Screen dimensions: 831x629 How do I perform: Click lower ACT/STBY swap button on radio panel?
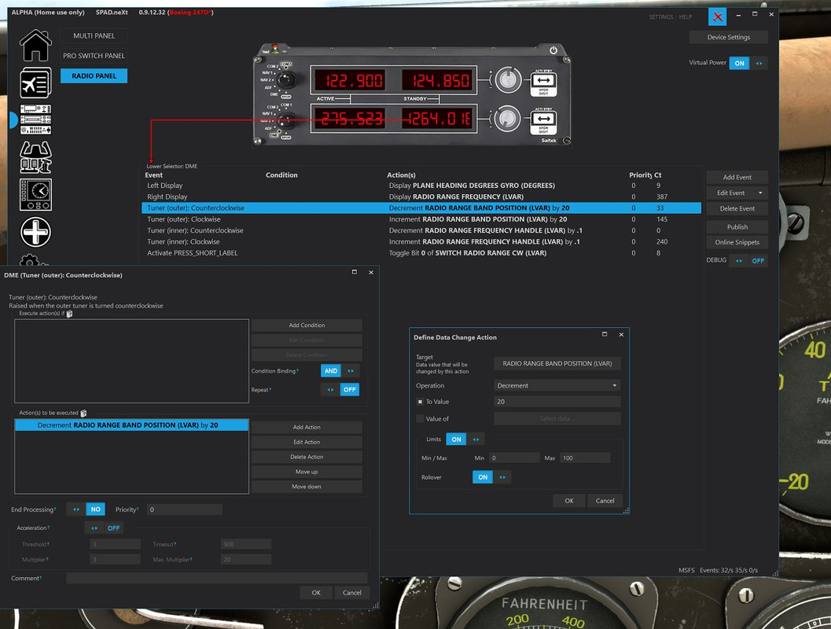543,118
